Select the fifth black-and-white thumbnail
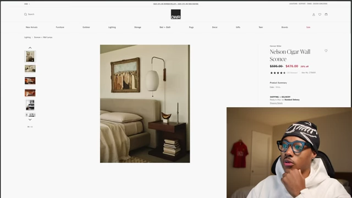This screenshot has width=352, height=198. 30,105
